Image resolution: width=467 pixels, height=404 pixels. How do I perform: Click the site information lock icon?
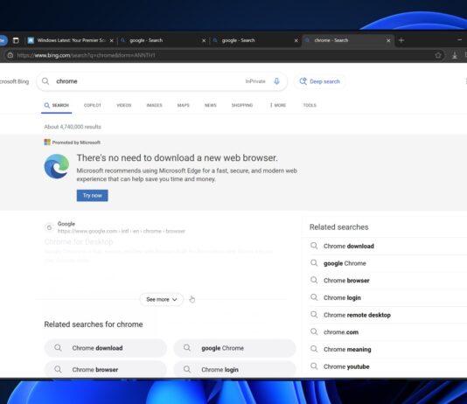coord(10,55)
